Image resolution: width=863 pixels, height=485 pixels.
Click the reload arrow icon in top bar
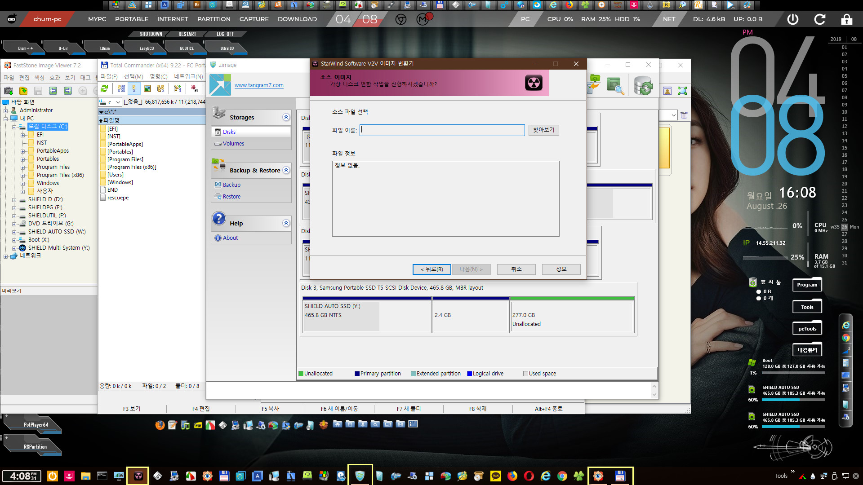click(820, 19)
